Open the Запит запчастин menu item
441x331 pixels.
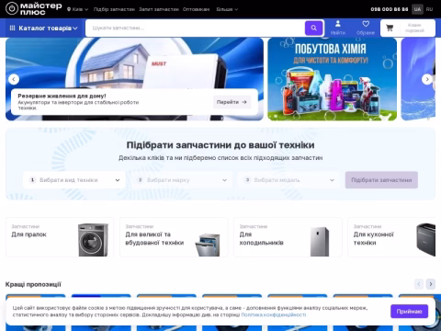[x=159, y=9]
